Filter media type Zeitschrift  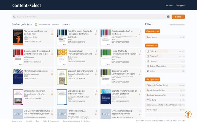point(165,56)
